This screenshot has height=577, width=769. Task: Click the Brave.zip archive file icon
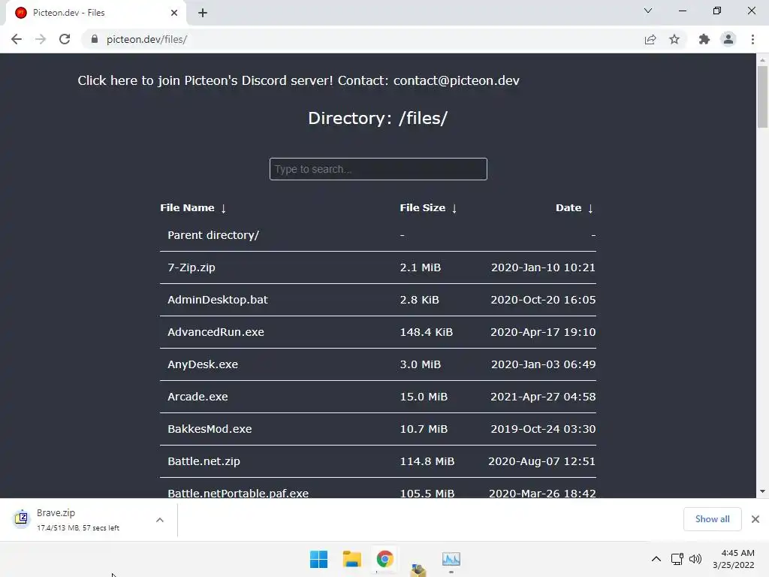click(21, 518)
